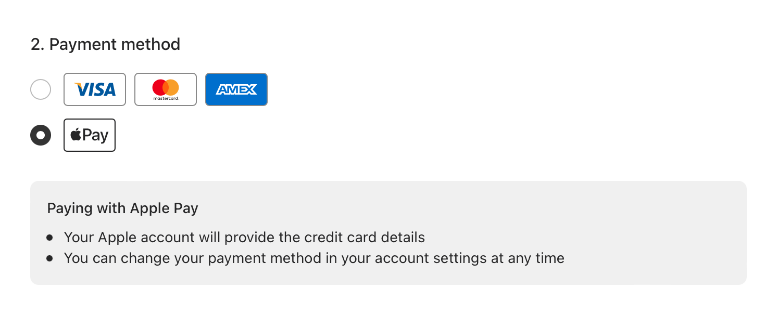Click the '2. Payment method' heading
This screenshot has height=315, width=777.
[x=106, y=44]
